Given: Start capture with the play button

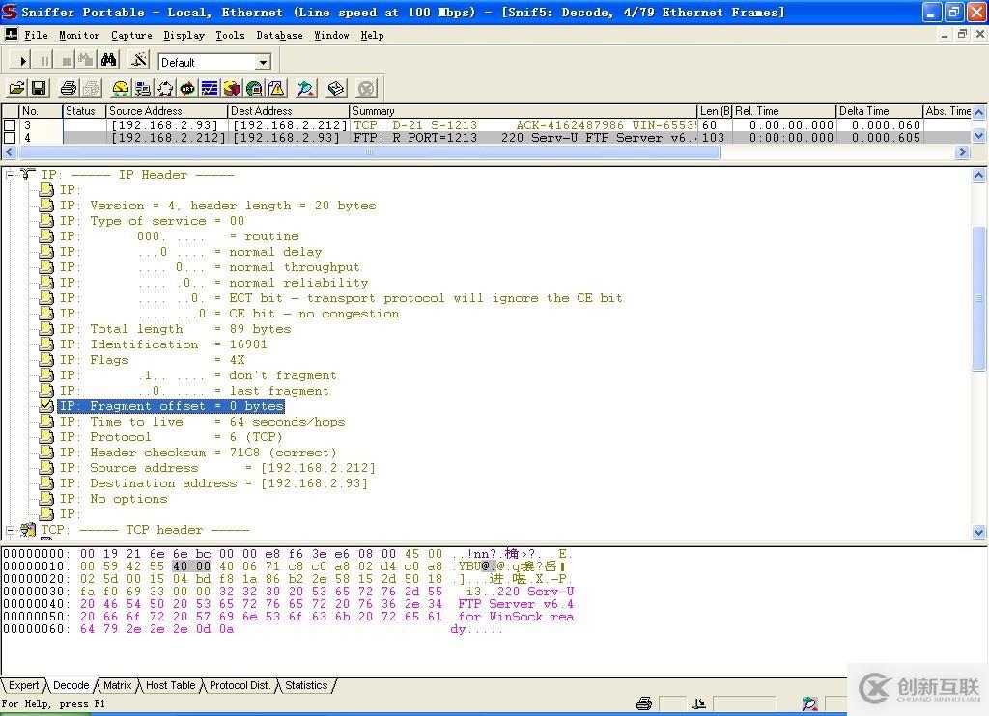Looking at the screenshot, I should click(x=23, y=61).
